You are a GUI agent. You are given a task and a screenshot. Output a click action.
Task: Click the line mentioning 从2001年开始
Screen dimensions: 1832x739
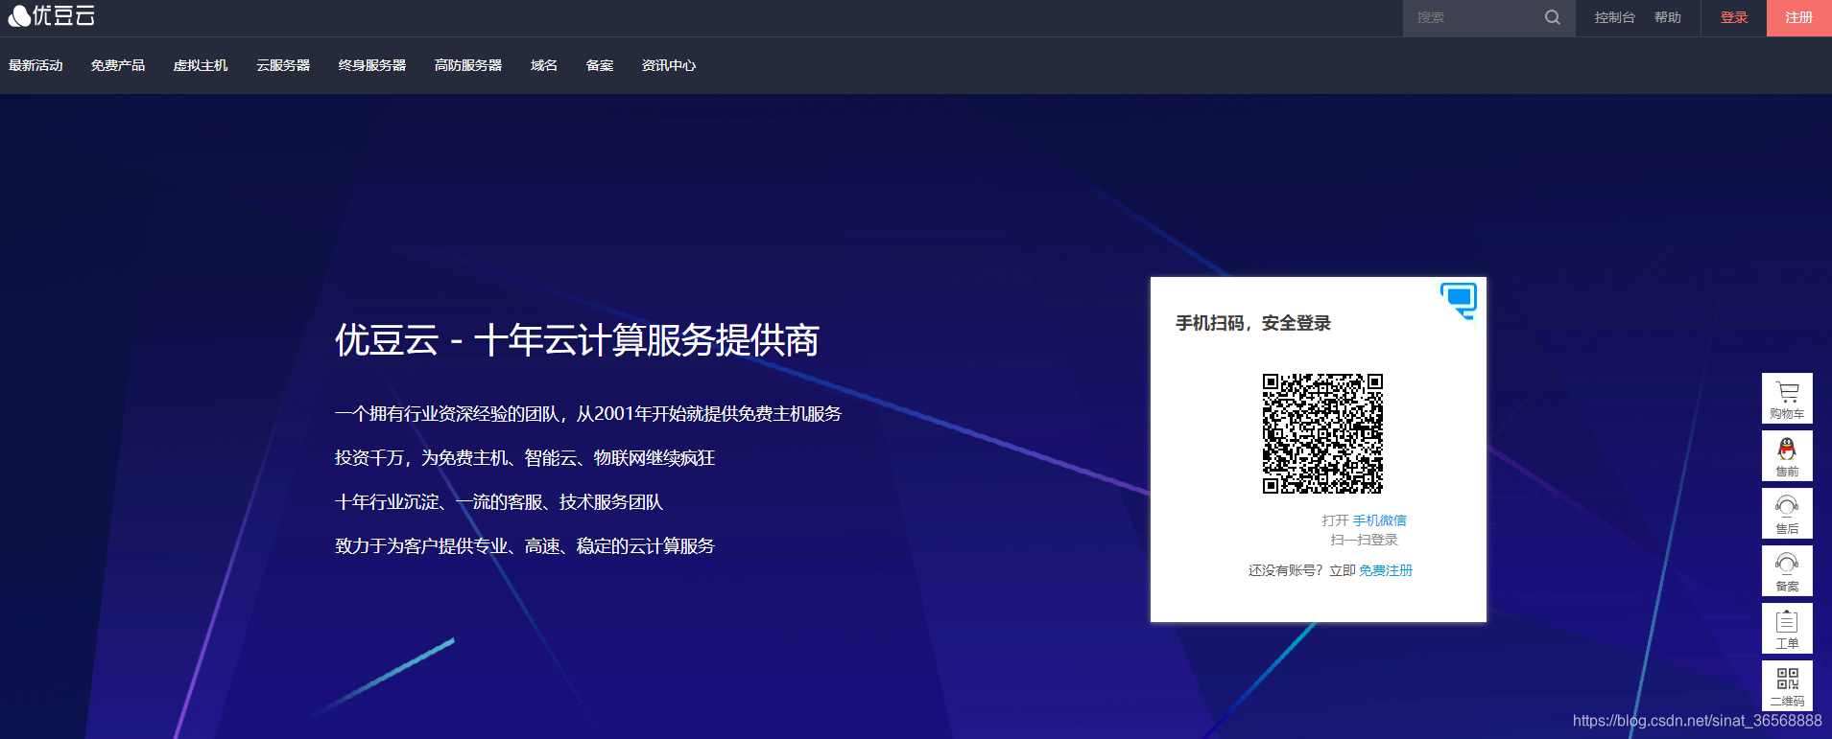click(x=588, y=413)
